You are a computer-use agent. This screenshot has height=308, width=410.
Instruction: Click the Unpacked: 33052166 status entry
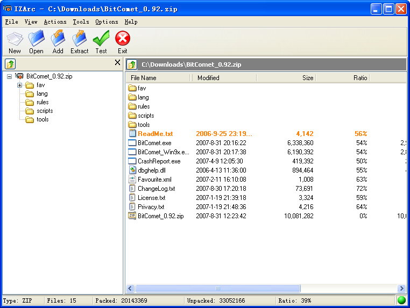pos(216,300)
